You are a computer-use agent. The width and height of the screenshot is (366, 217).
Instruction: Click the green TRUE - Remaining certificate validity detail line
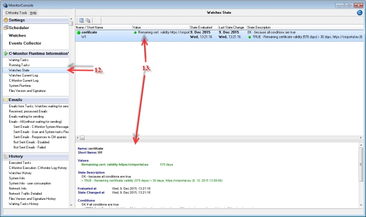pyautogui.click(x=152, y=180)
